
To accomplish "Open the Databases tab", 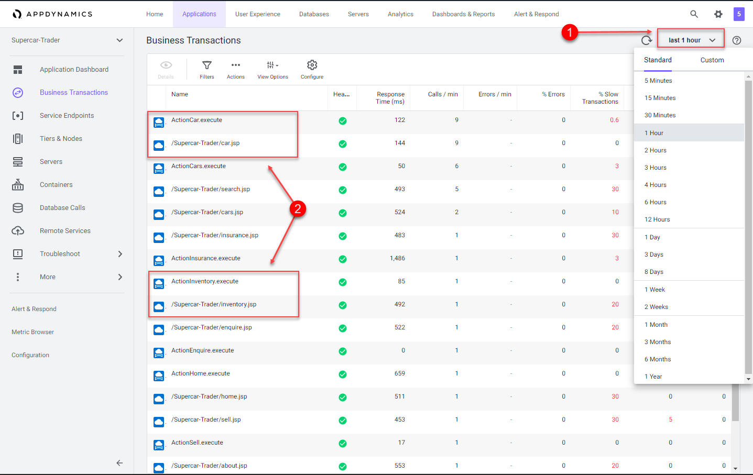I will coord(314,14).
